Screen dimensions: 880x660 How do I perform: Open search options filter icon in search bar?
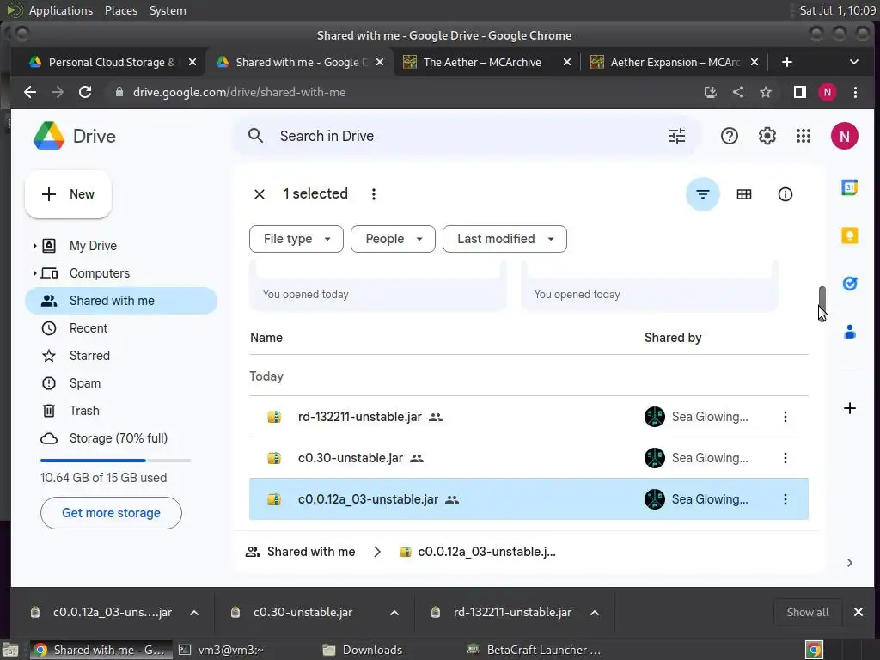(x=677, y=136)
